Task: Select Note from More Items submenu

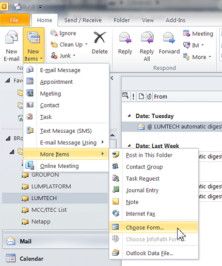Action: pos(154,202)
